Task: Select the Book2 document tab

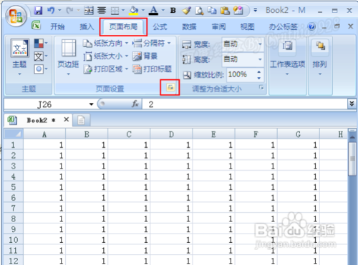Action: click(37, 120)
